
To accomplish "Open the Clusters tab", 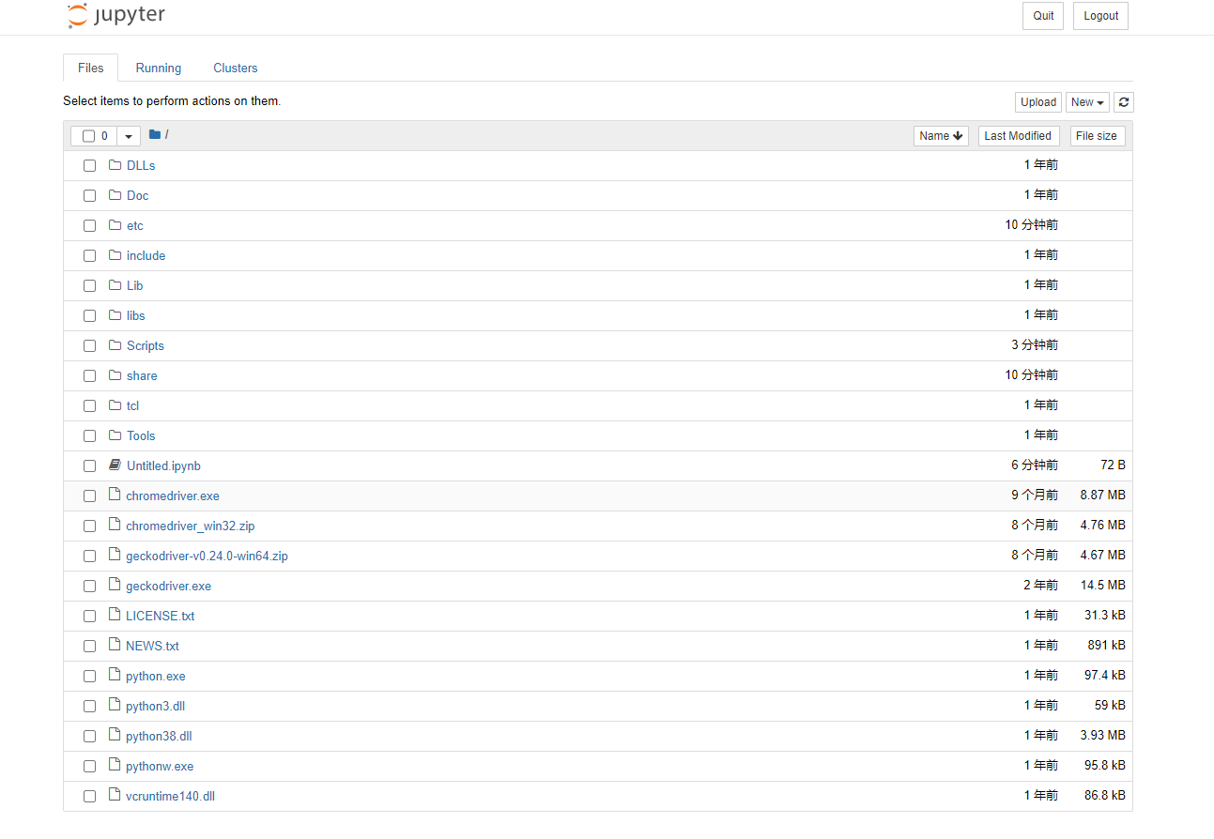I will point(236,68).
